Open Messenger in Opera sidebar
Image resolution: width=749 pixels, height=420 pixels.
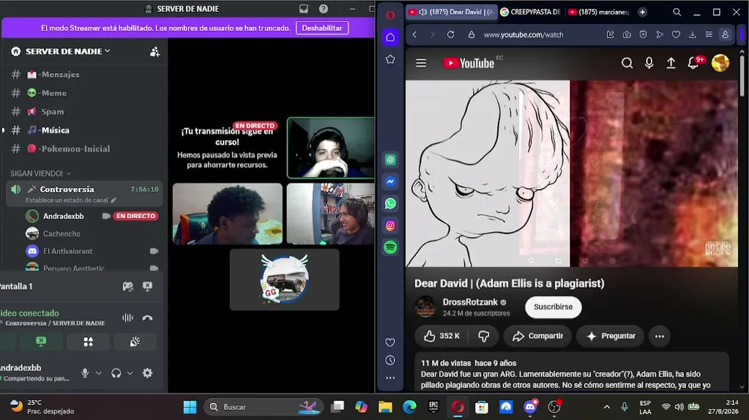click(x=390, y=181)
